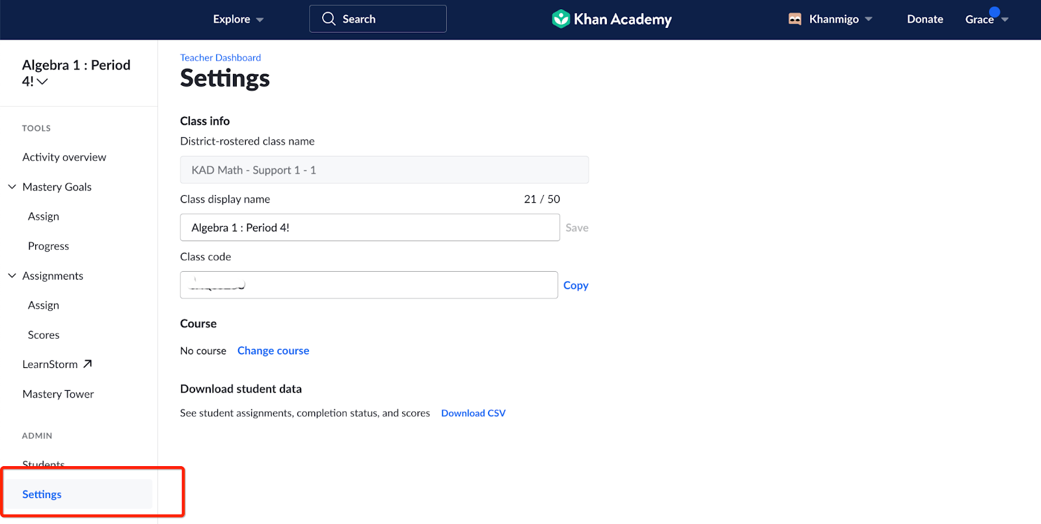This screenshot has height=524, width=1041.
Task: Click the blue notification dot by Grace
Action: pyautogui.click(x=994, y=12)
